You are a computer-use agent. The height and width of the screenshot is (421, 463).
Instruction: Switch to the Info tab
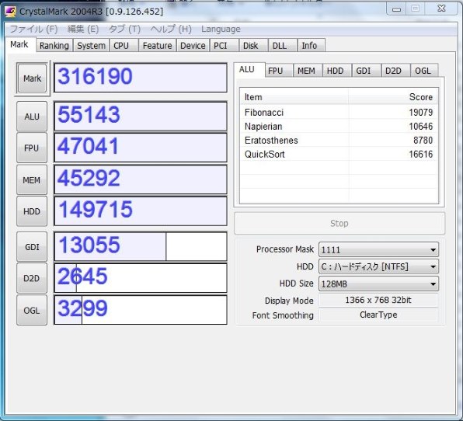pyautogui.click(x=312, y=46)
